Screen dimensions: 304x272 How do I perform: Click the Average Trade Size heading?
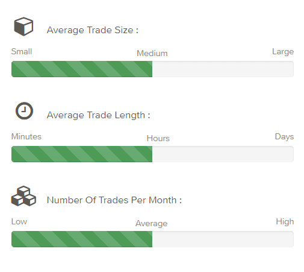point(93,30)
